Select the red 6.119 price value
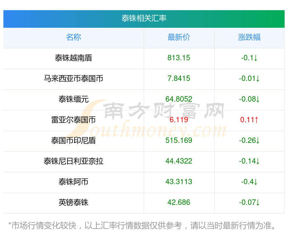288x236 pixels. pos(179,120)
